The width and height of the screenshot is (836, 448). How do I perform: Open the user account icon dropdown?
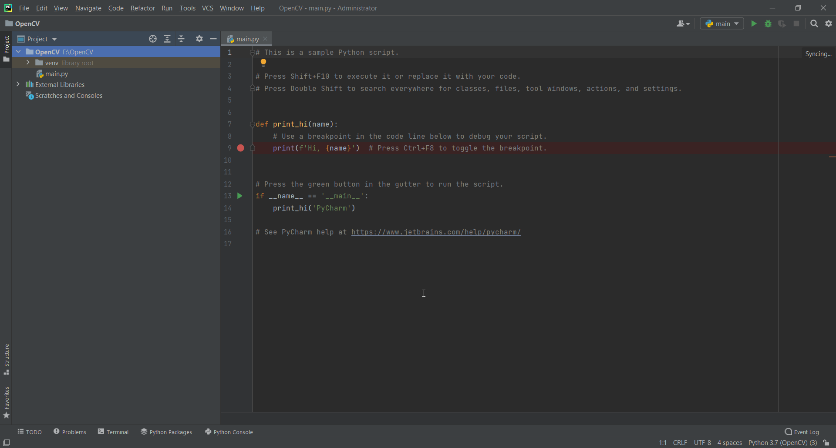pos(683,24)
